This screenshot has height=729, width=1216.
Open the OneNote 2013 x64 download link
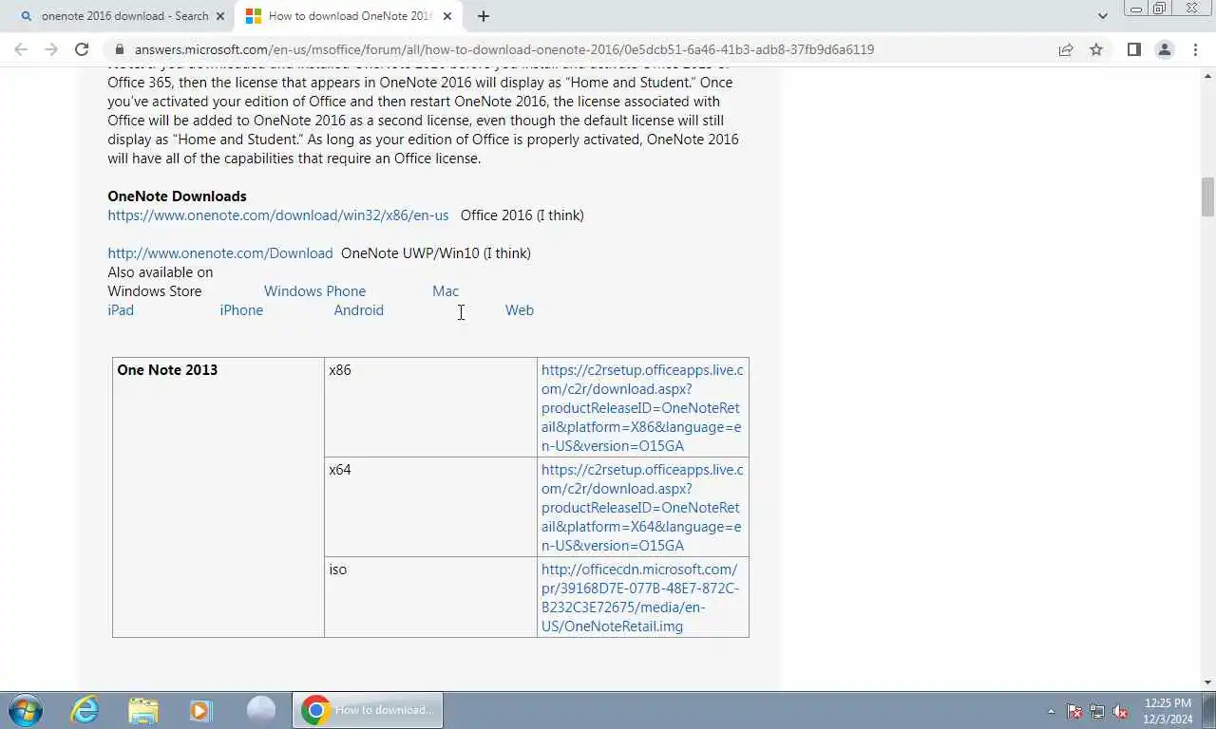[x=642, y=508]
